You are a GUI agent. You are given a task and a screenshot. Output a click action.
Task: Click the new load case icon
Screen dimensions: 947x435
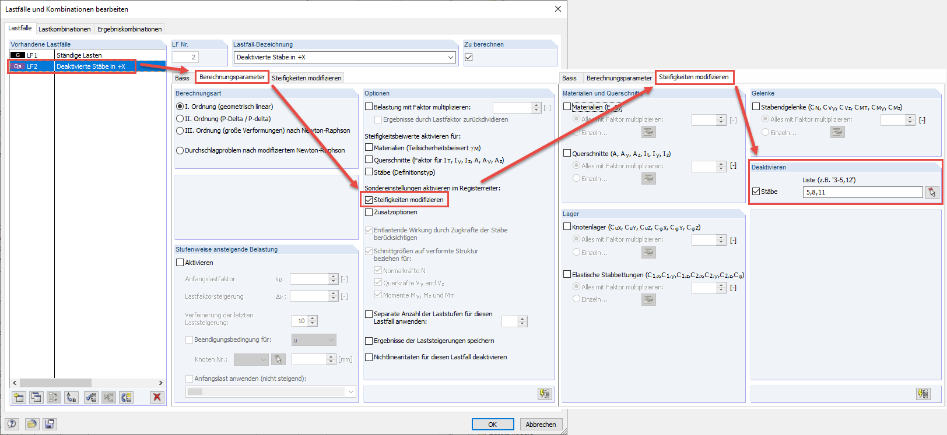pyautogui.click(x=19, y=397)
